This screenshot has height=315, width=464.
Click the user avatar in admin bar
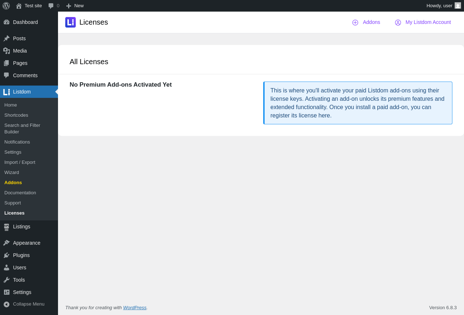coord(458,6)
